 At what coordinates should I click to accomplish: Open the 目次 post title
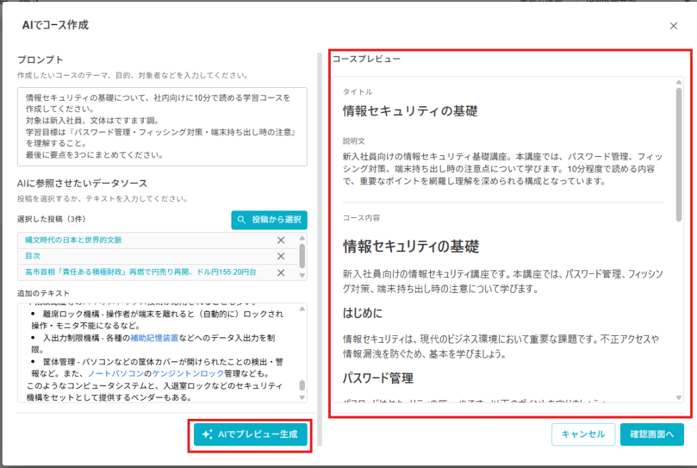(x=33, y=256)
